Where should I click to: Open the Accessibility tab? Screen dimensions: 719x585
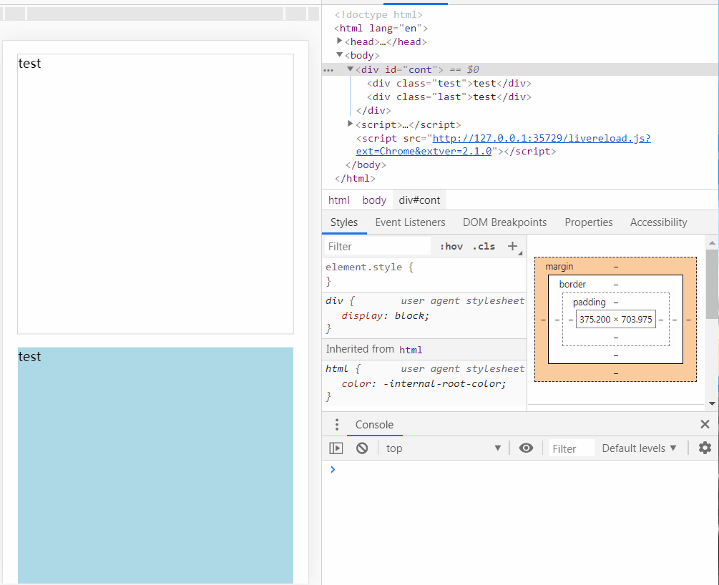(658, 222)
